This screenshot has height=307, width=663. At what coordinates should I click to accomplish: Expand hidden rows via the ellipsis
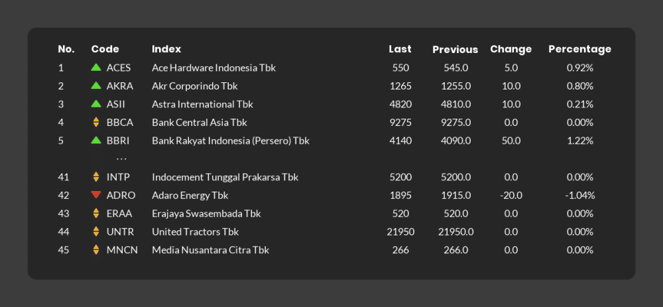click(121, 159)
